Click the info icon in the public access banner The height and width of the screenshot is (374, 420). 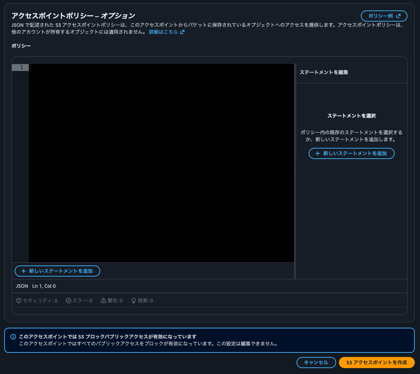[14, 337]
